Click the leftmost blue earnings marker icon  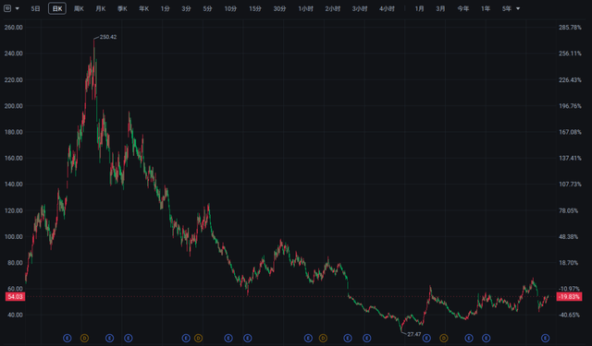[68, 338]
